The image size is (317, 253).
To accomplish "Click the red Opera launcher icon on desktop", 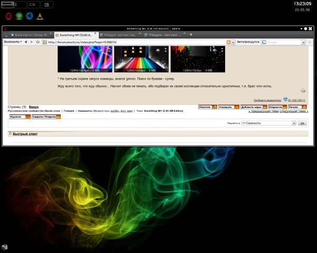I will point(8,16).
